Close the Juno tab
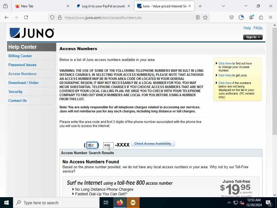Viewport: 277px width, 208px height. coord(190,6)
